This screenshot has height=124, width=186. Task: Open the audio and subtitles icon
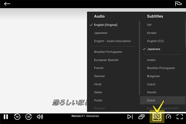pos(157,117)
